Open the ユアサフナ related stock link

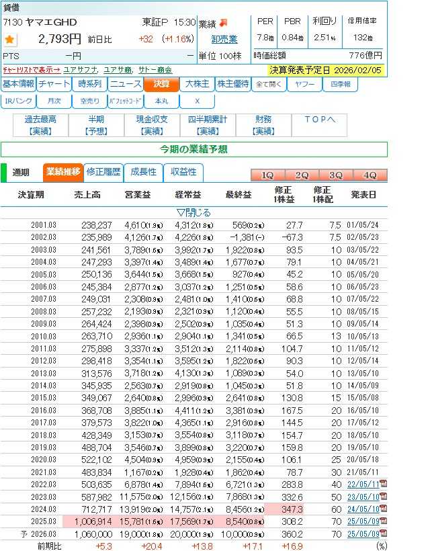point(81,69)
